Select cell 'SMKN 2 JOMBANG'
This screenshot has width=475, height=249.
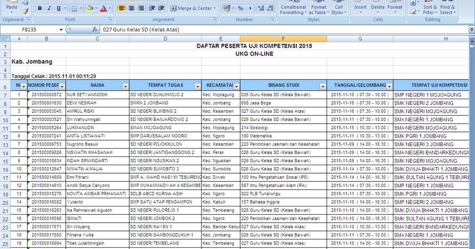165,103
